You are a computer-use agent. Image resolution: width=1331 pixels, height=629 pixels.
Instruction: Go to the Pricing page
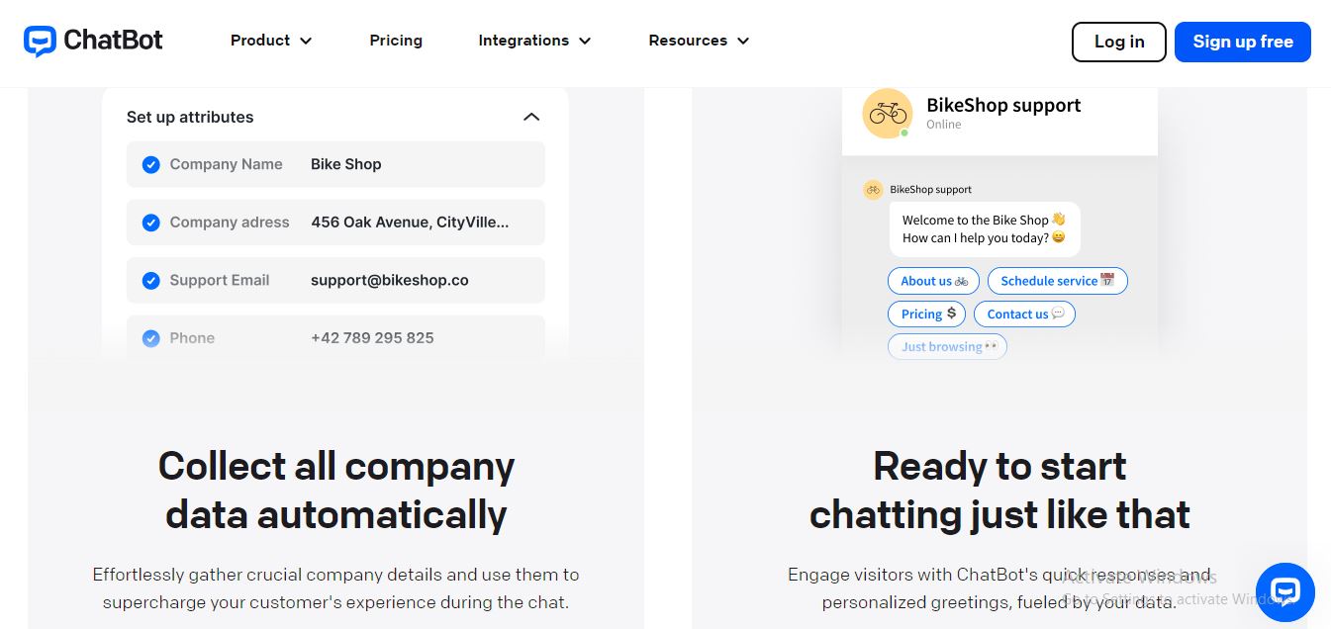(396, 41)
